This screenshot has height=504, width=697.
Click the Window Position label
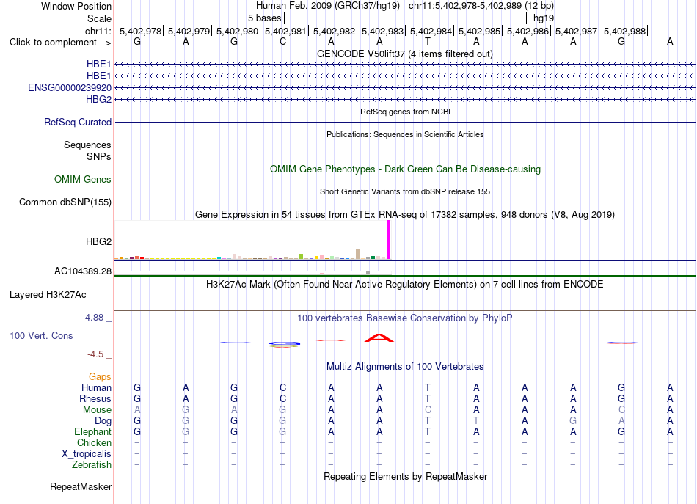click(76, 6)
